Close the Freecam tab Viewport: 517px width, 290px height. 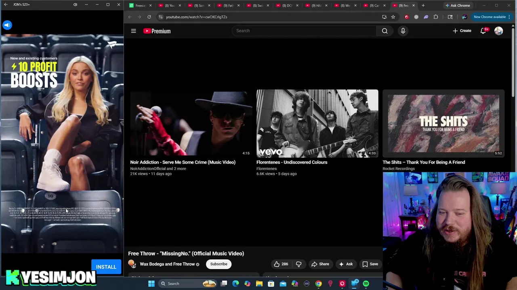[x=150, y=6]
